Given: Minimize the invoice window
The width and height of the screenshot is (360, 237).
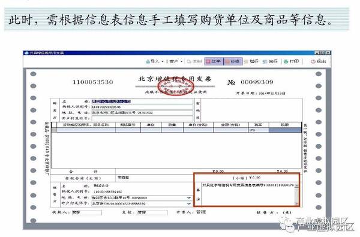Looking at the screenshot, I should 317,53.
